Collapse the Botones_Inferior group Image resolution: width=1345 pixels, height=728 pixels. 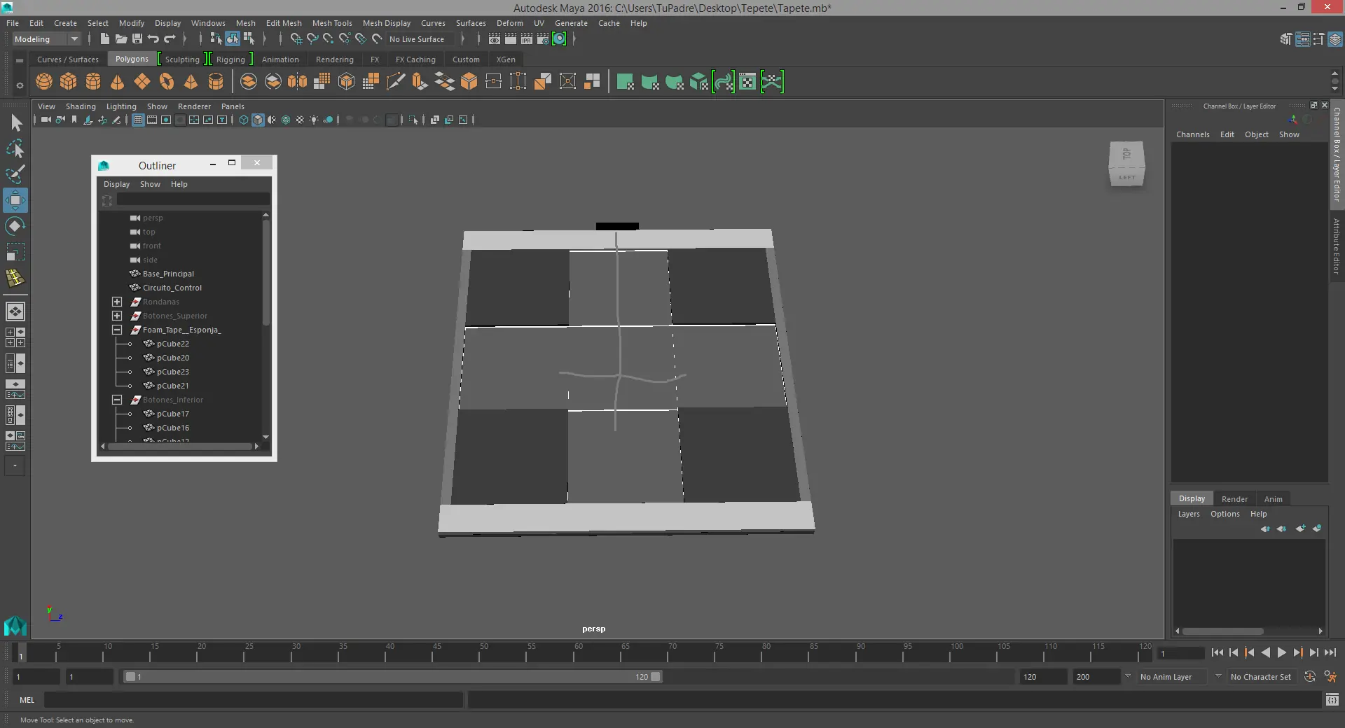[117, 400]
